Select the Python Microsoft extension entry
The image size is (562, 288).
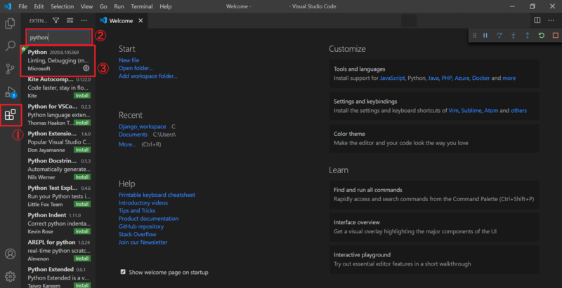[x=58, y=60]
